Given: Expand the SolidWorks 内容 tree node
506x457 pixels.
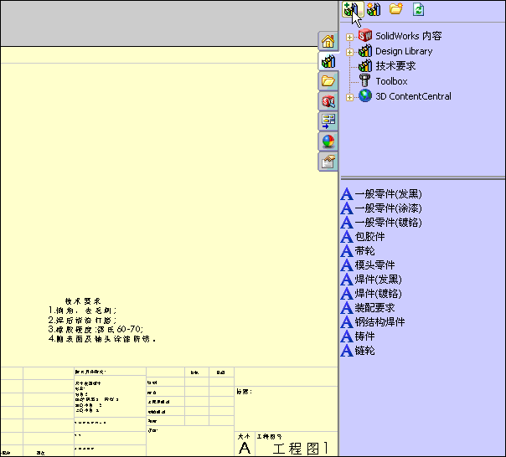Looking at the screenshot, I should [x=349, y=37].
